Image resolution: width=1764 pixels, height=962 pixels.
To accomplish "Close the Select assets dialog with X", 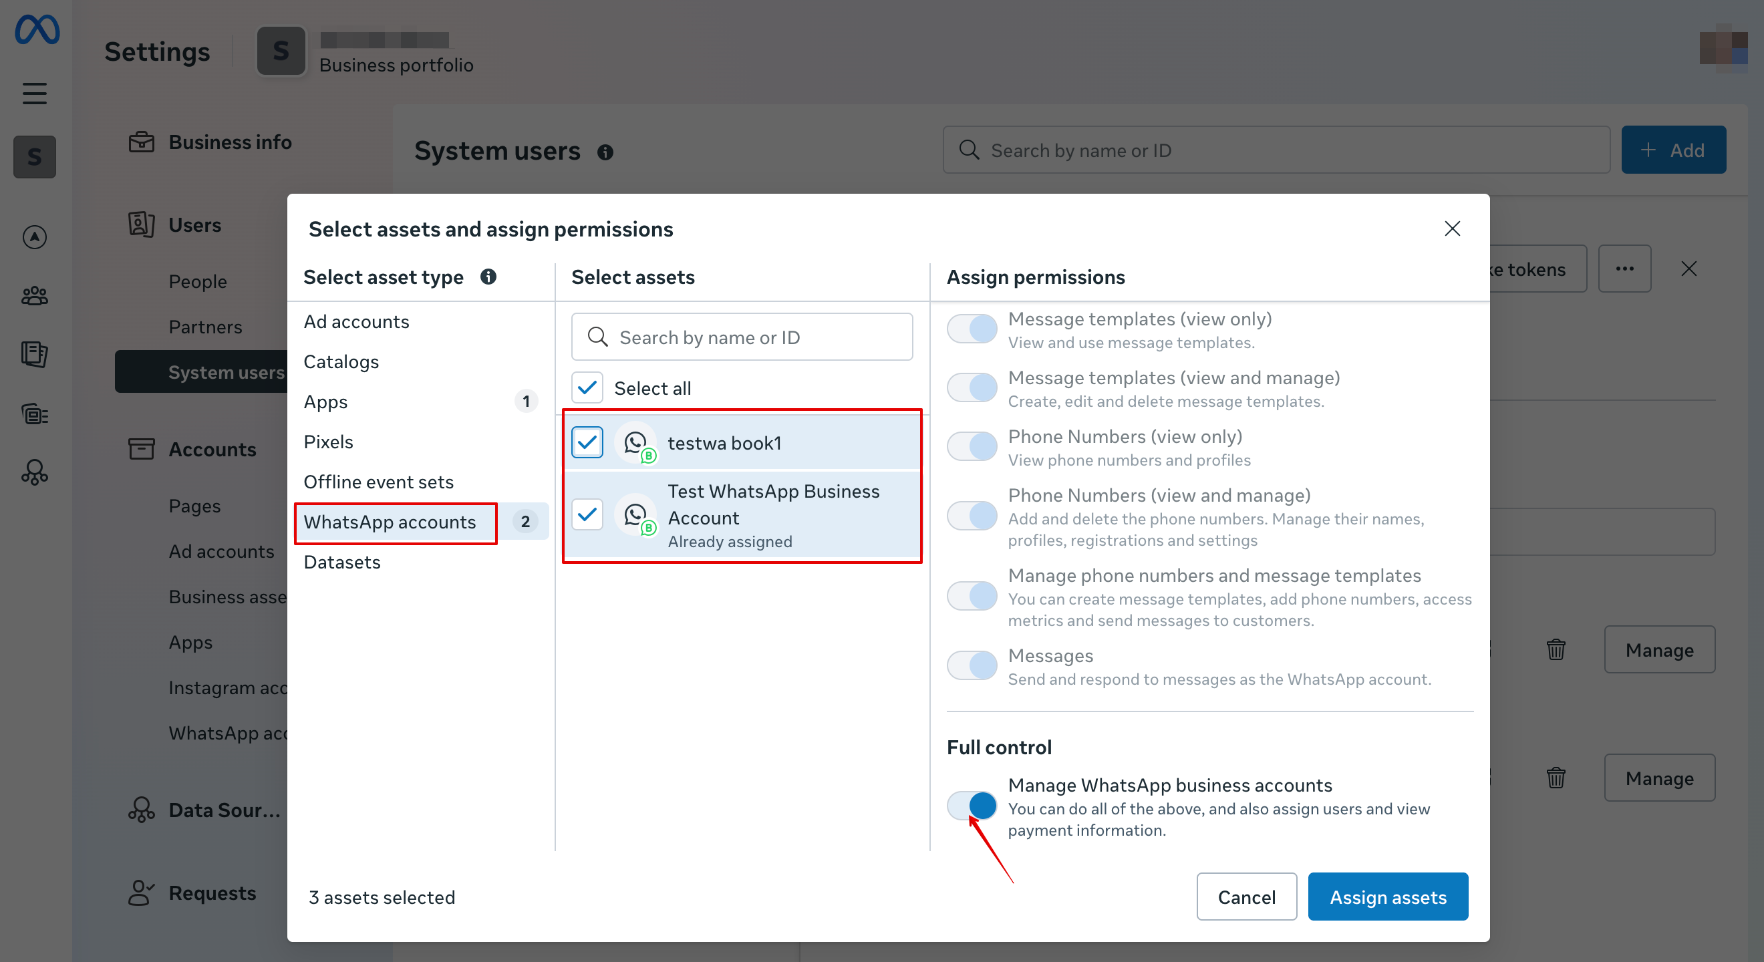I will coord(1452,228).
